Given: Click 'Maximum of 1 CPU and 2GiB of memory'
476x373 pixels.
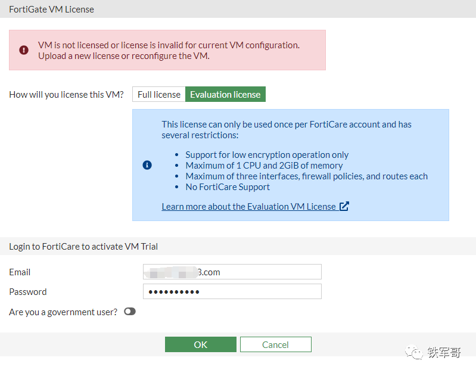Looking at the screenshot, I should (x=264, y=166).
